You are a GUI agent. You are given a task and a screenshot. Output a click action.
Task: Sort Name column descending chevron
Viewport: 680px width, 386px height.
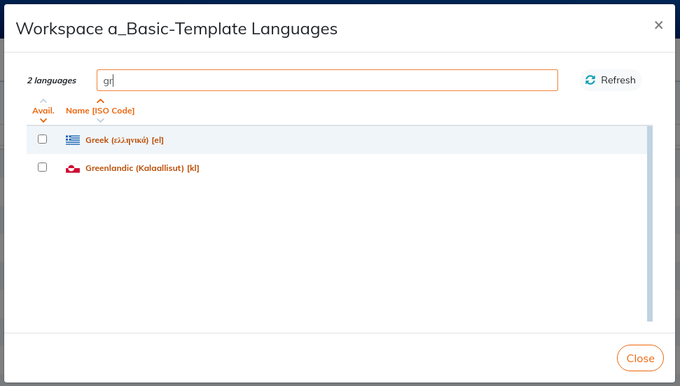coord(101,120)
